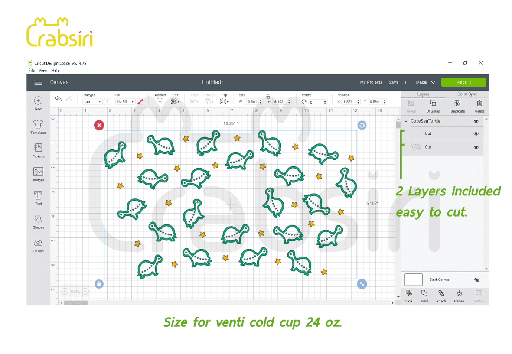Select the Text tool

pyautogui.click(x=38, y=197)
